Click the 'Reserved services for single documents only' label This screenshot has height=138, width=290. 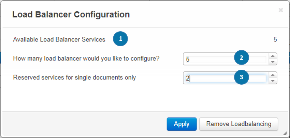(74, 77)
